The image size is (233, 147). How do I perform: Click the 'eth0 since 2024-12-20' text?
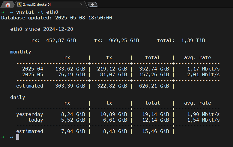41,29
